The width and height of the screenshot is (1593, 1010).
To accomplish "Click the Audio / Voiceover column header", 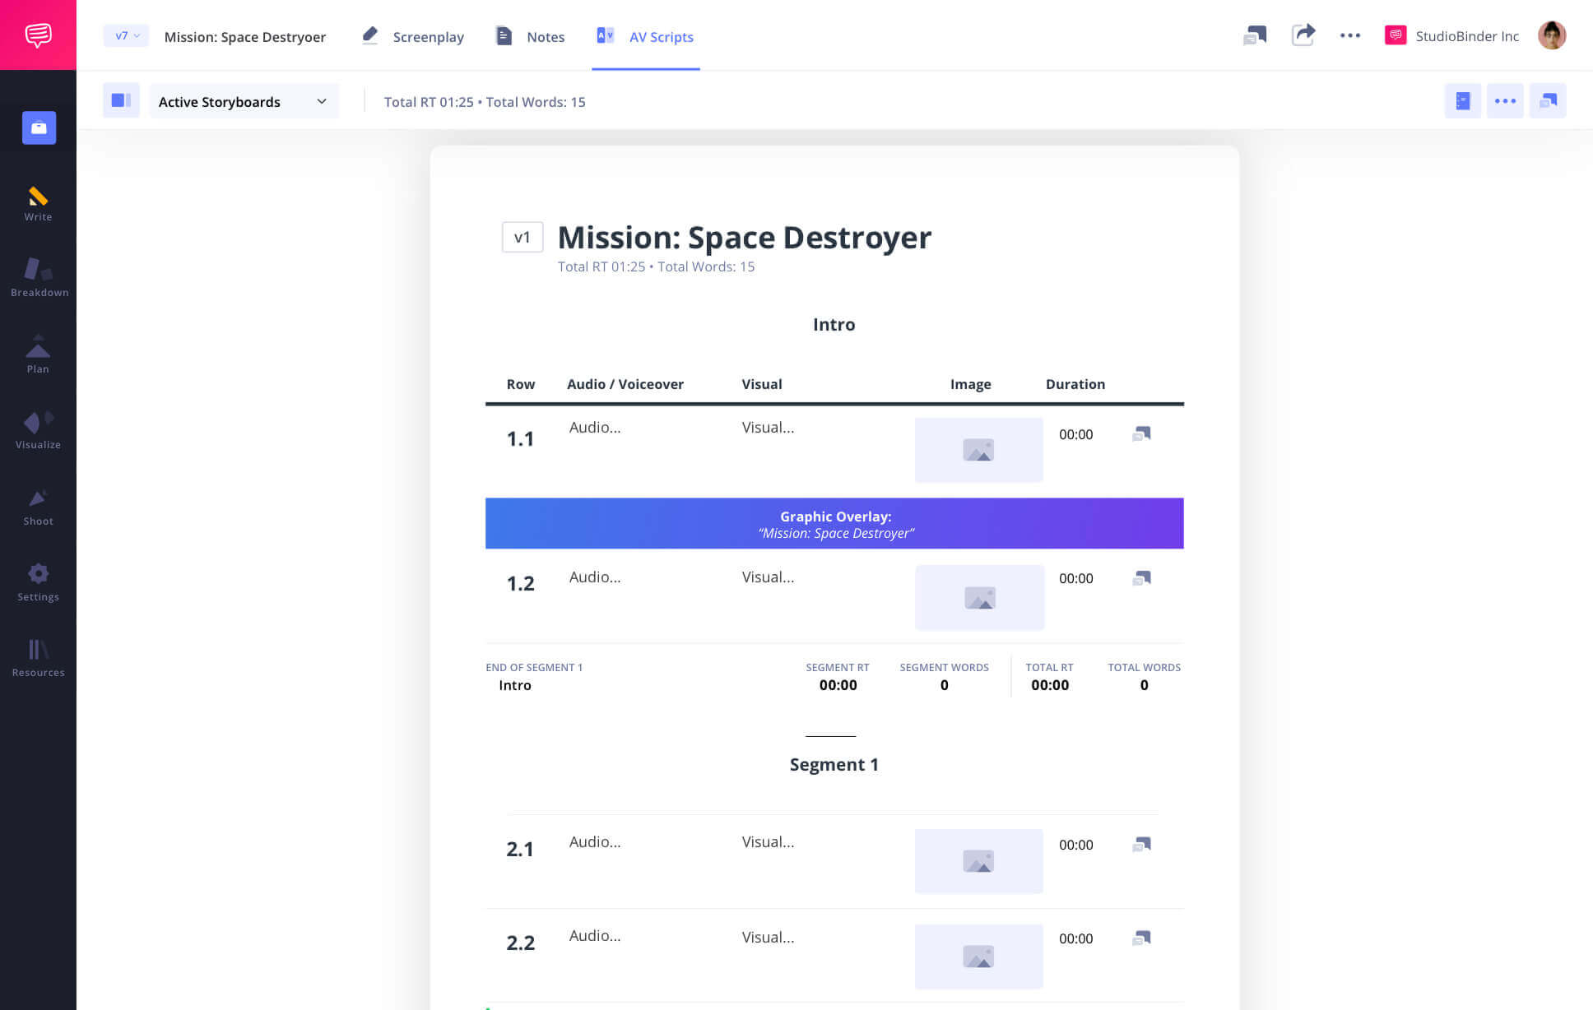I will pyautogui.click(x=625, y=384).
